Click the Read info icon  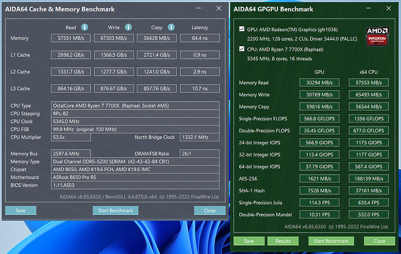pyautogui.click(x=85, y=27)
